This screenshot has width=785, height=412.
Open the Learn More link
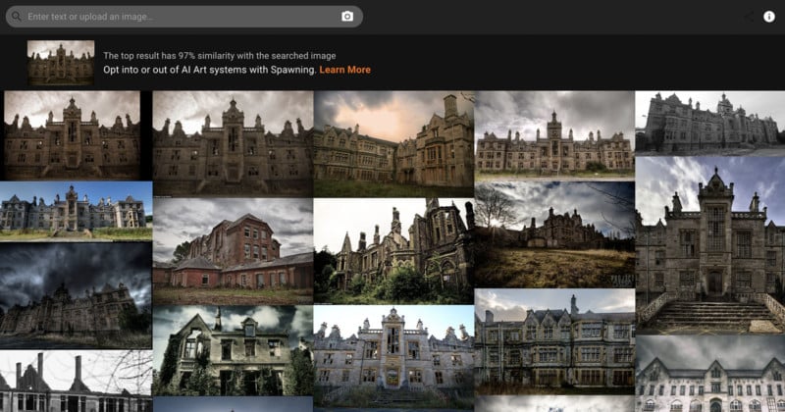(x=345, y=70)
